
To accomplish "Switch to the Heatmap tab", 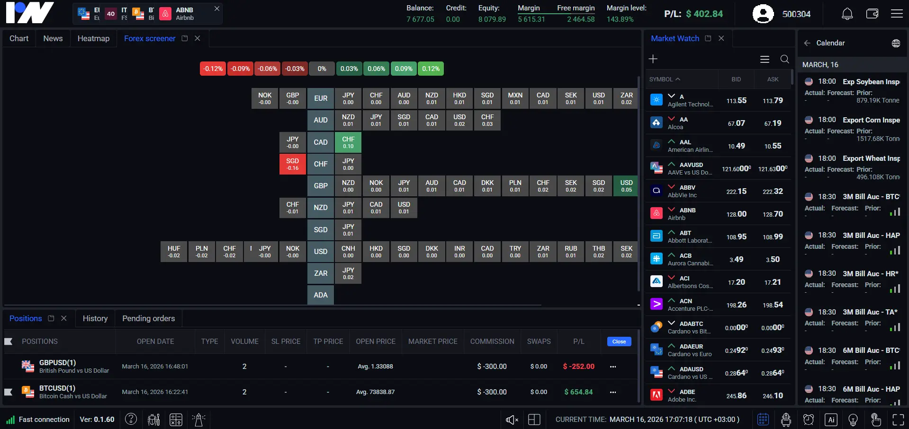I will click(x=93, y=38).
